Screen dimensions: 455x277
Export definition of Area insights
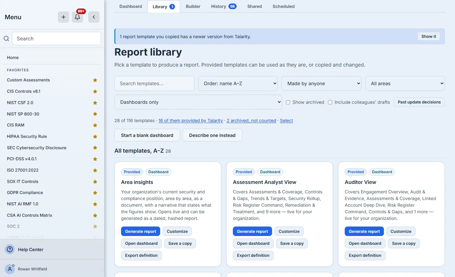pyautogui.click(x=141, y=255)
